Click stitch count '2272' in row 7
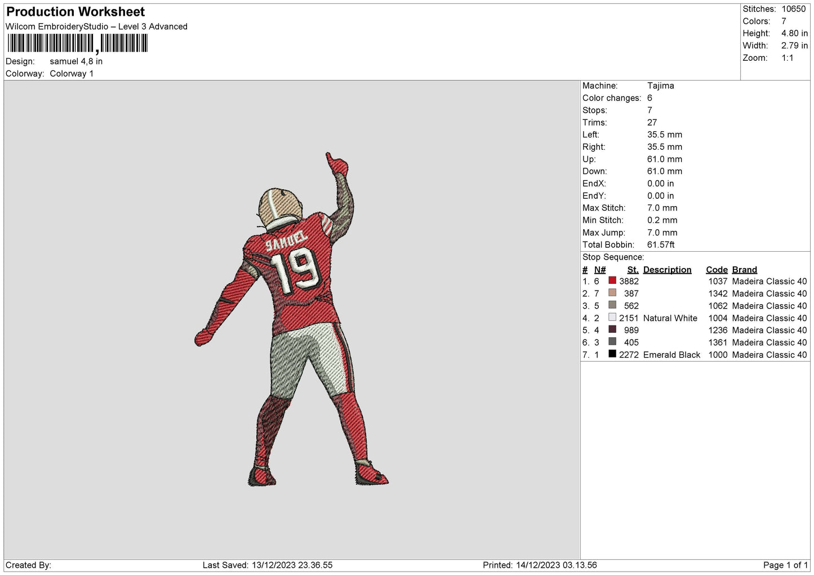 click(x=629, y=355)
